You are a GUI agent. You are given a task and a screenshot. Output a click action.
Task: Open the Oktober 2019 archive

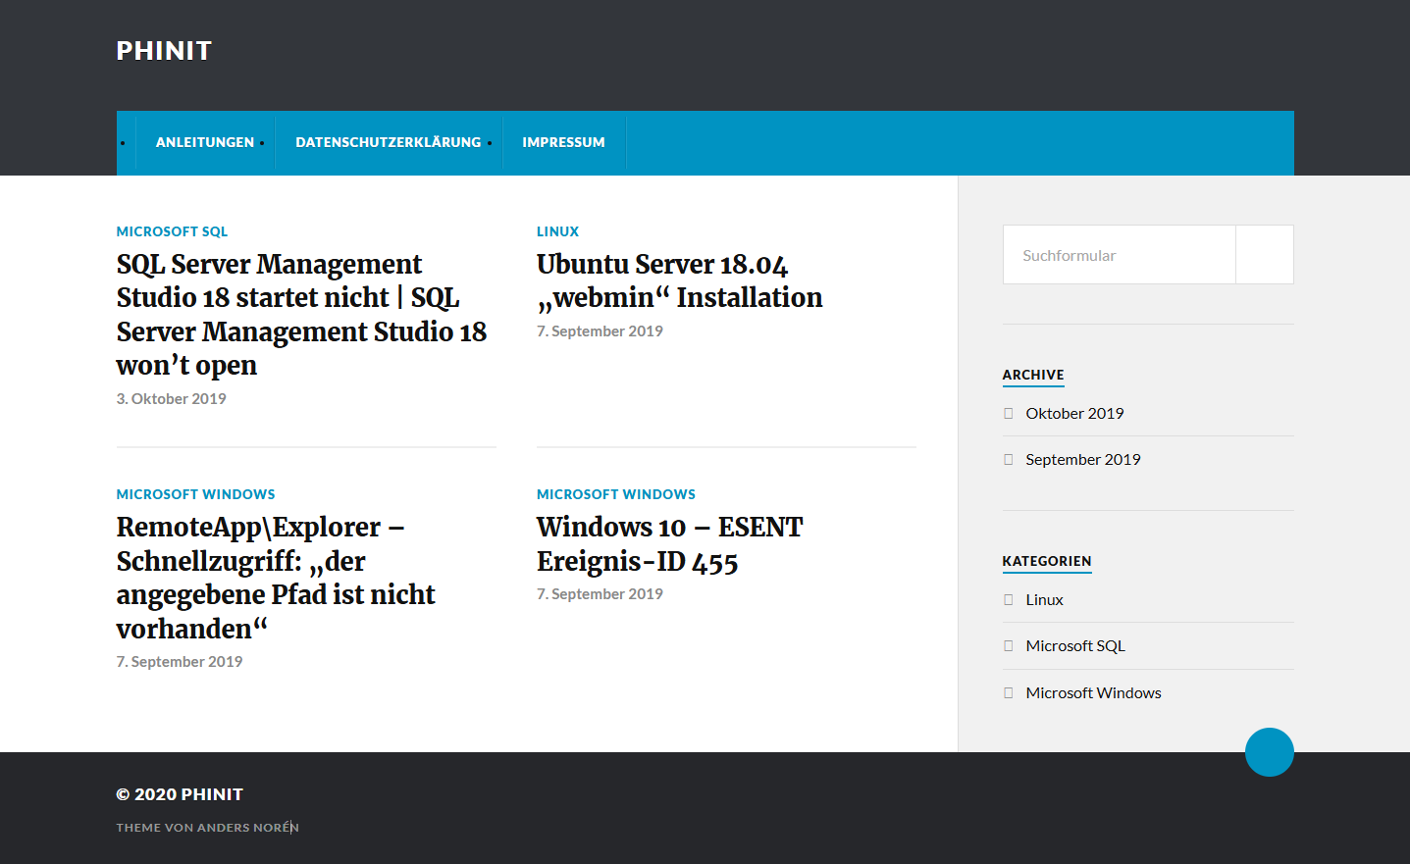1074,414
